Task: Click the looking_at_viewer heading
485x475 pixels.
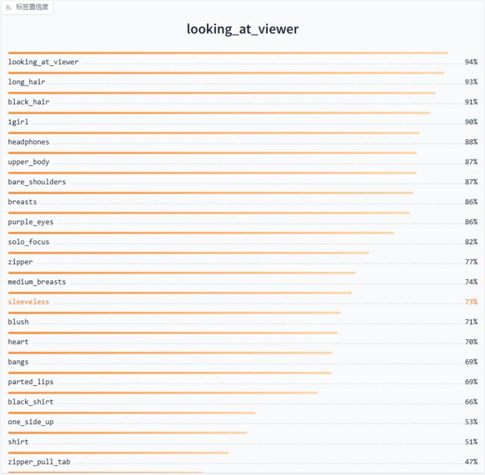Action: click(x=243, y=29)
